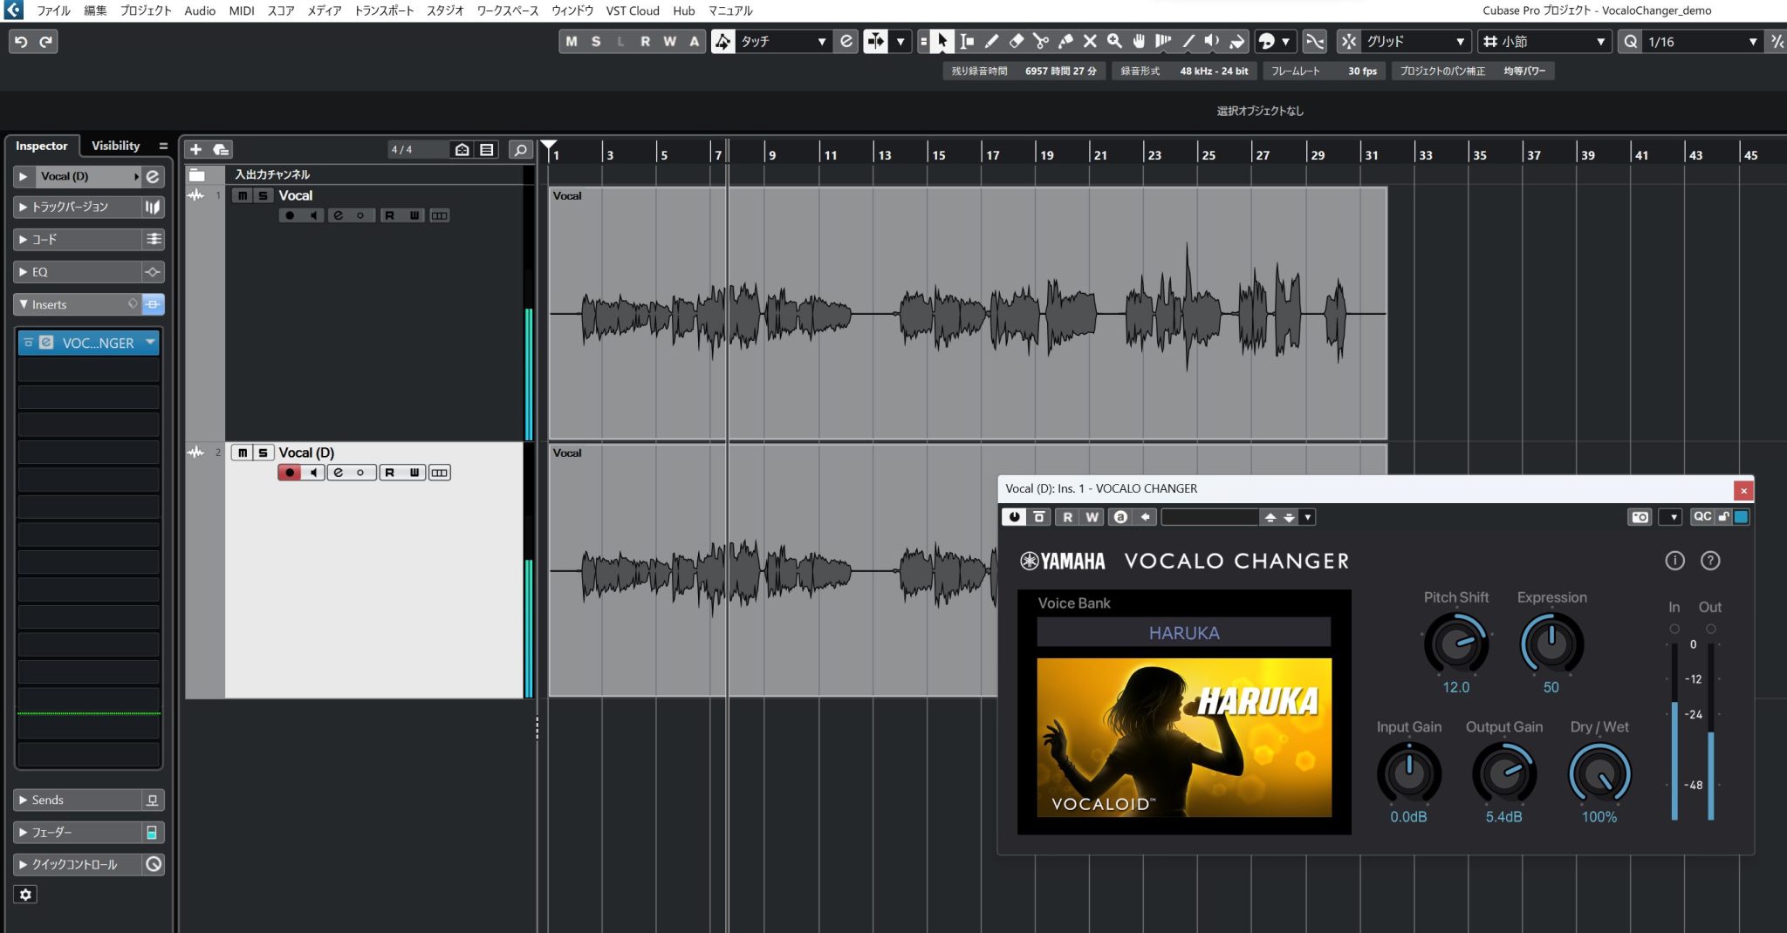Select the Mute (X) tool
The image size is (1787, 933).
click(1090, 41)
